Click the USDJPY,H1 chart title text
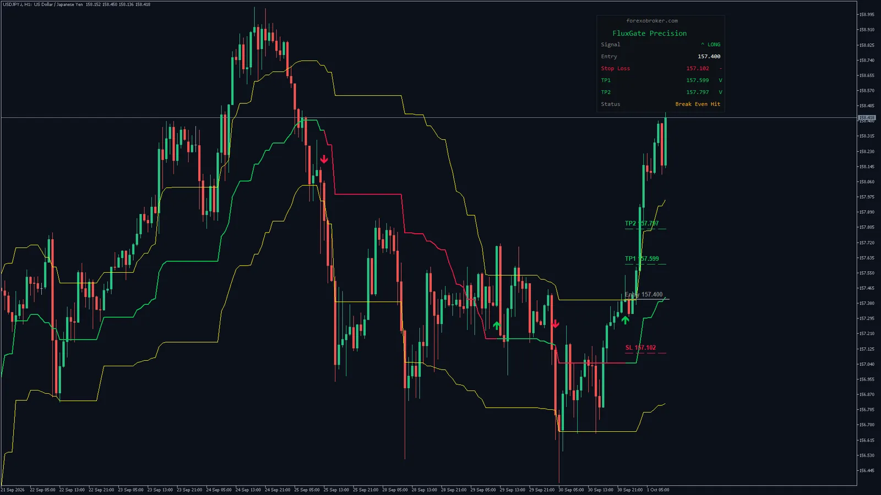 point(76,4)
